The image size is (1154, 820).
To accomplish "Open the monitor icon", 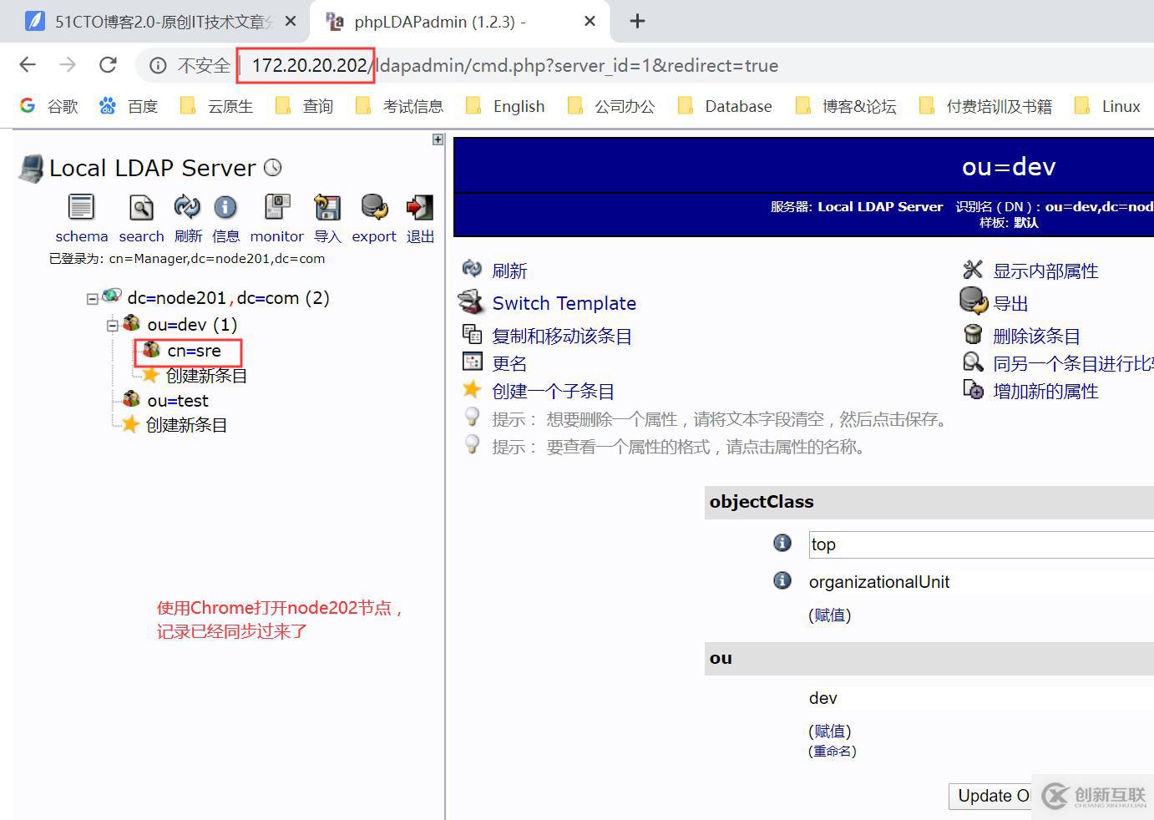I will click(277, 206).
